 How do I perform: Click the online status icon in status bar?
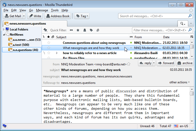coord(5,126)
